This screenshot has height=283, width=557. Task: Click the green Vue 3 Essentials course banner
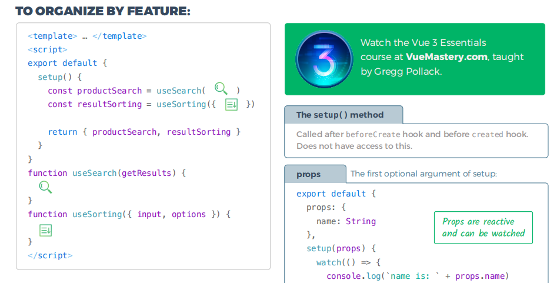tap(415, 59)
